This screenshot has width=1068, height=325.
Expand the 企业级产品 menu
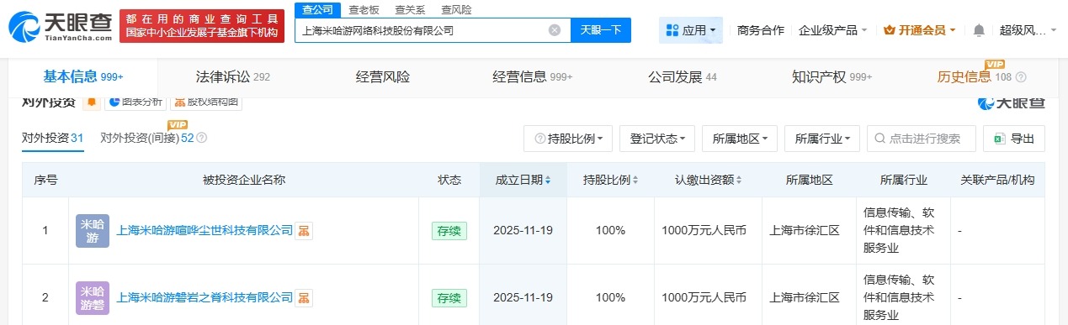[833, 30]
